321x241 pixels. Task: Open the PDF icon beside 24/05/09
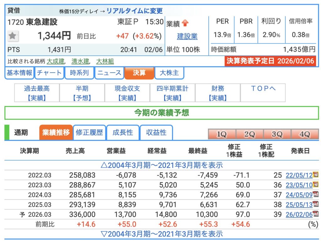click(x=316, y=194)
